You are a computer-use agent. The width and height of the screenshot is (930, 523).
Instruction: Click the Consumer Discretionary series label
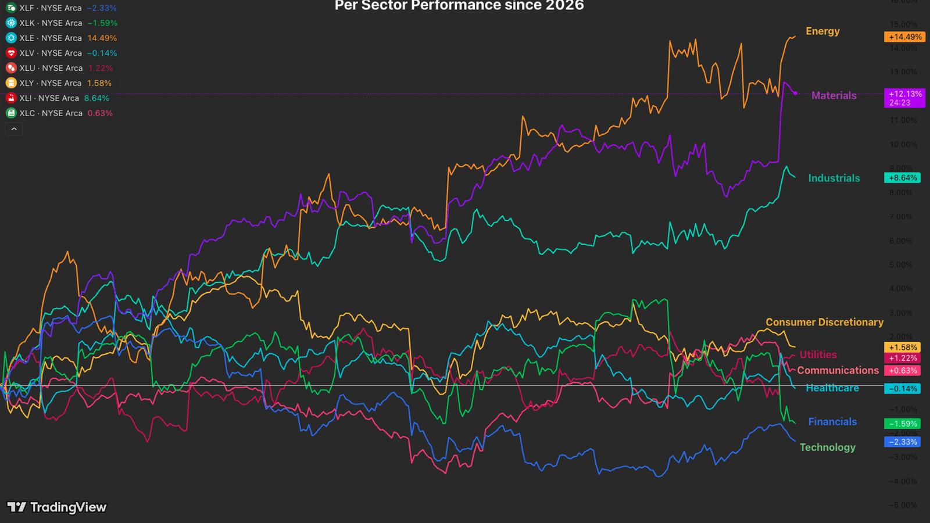click(824, 322)
